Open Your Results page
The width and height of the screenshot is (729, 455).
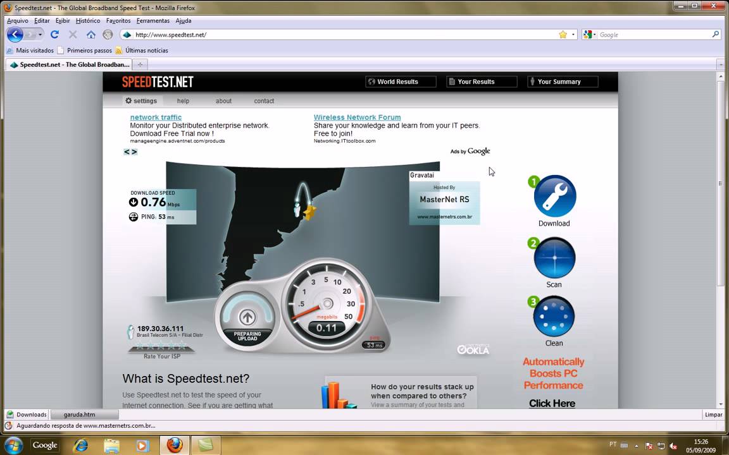coord(482,82)
